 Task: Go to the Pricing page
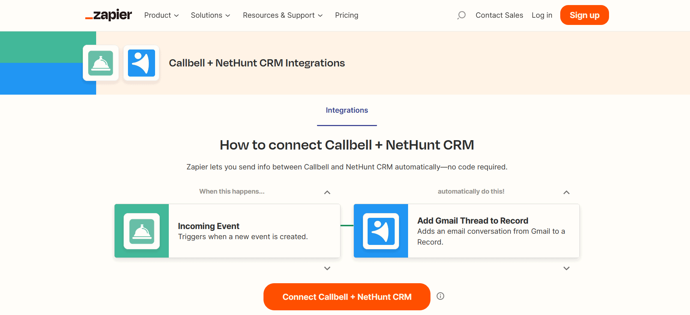click(347, 15)
